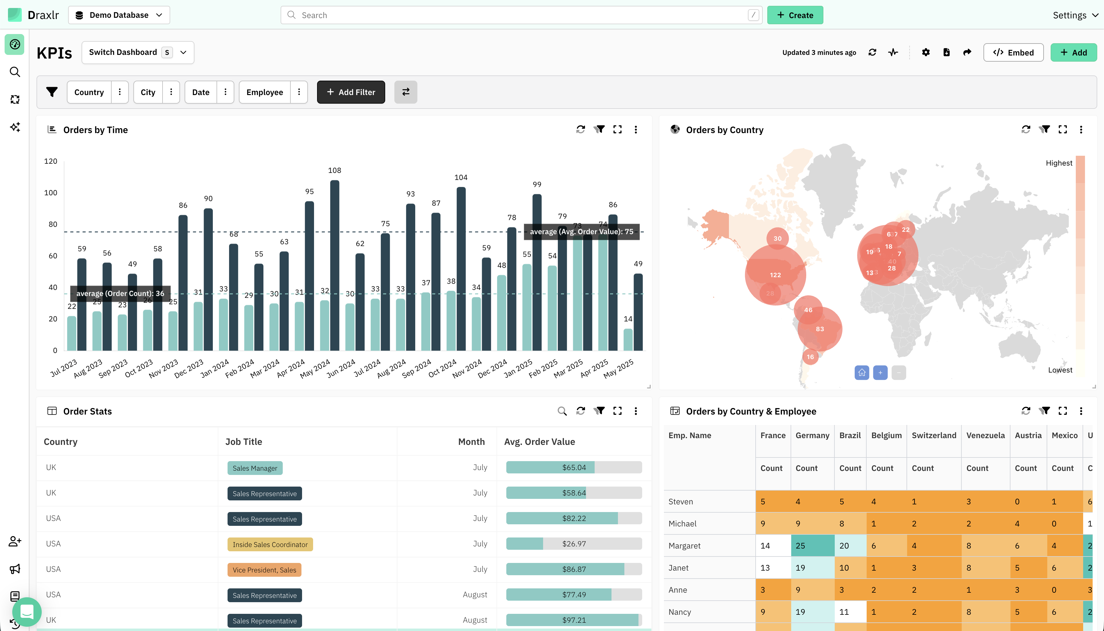Open search within the Order Stats widget
Screen dimensions: 1104x631
pyautogui.click(x=562, y=411)
